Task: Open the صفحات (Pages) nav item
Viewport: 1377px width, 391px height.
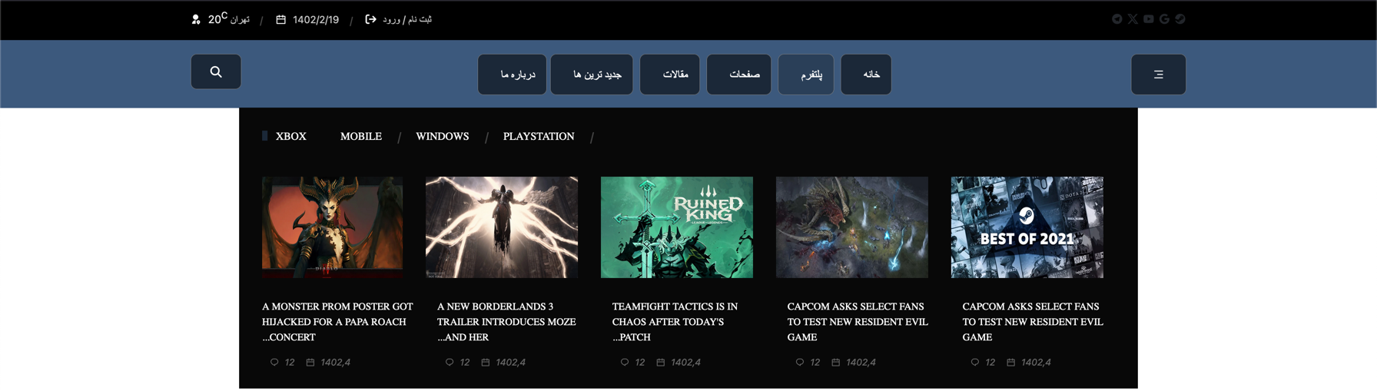Action: pos(738,75)
